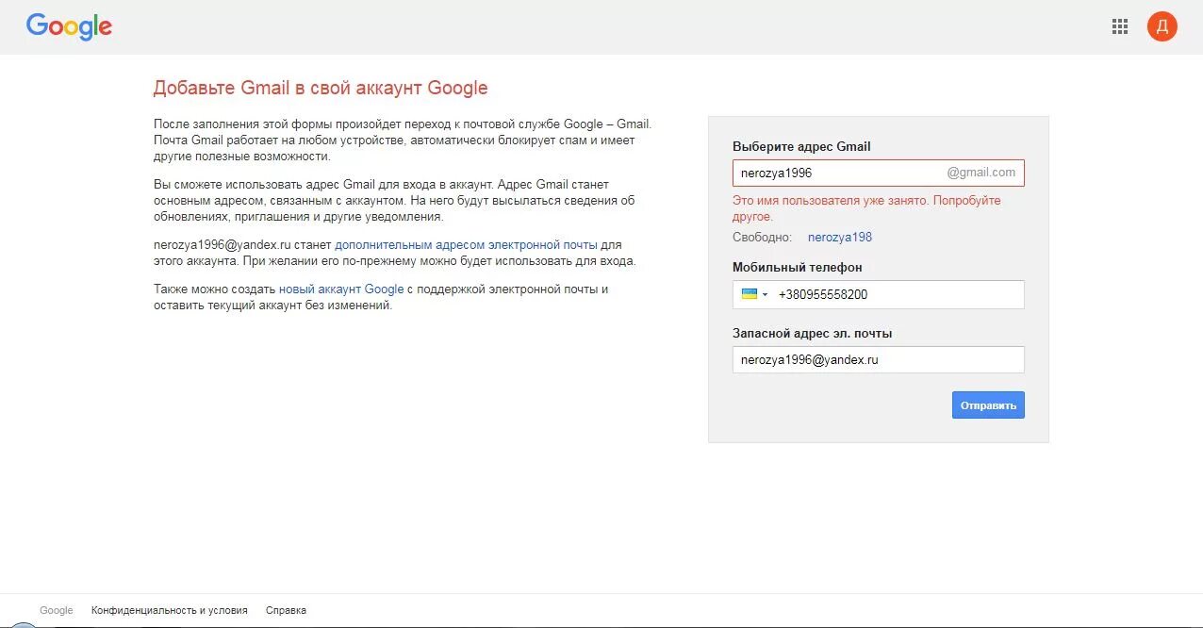
Task: Click the error Это имя пользователя уже занято
Action: [x=866, y=208]
